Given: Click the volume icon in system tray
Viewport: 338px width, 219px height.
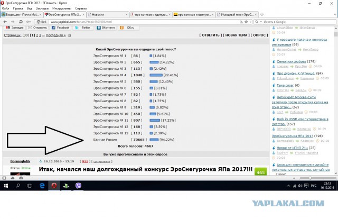Looking at the screenshot, I should [300, 186].
